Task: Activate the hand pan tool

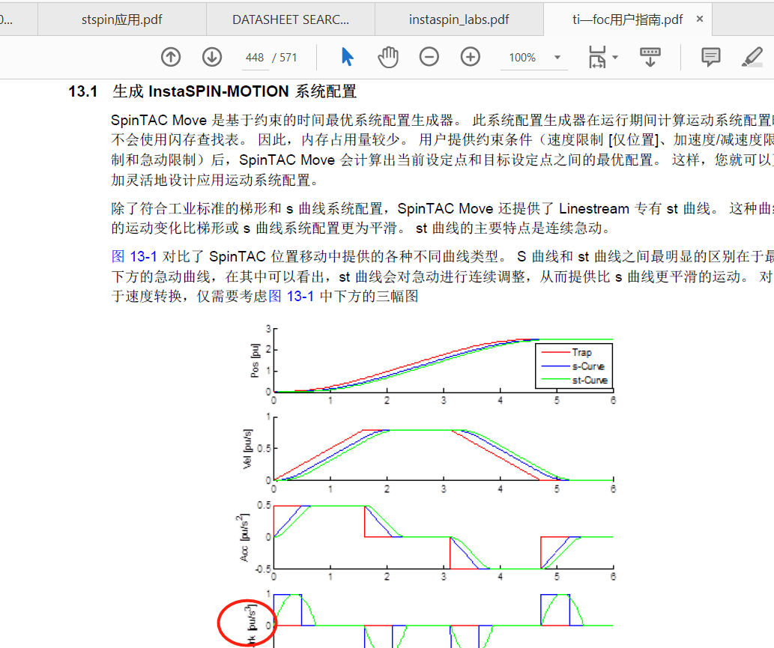Action: click(388, 57)
